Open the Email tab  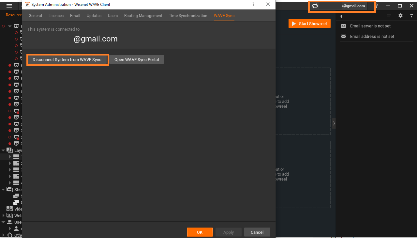coord(75,16)
